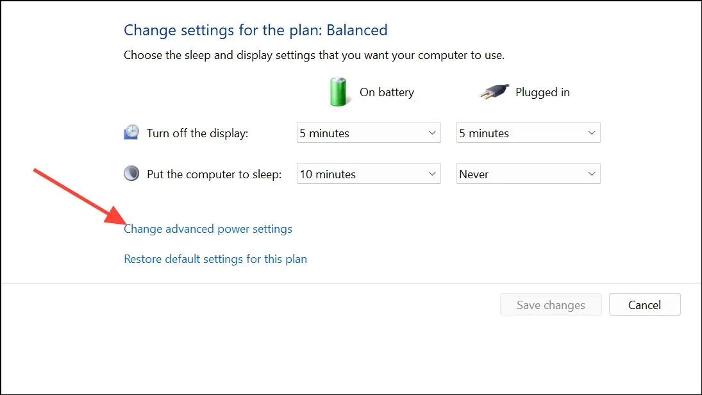Expand plugged-in Turn off the display dropdown
Viewport: 702px width, 395px height.
528,133
